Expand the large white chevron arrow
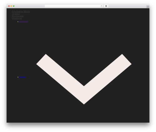 (x=84, y=79)
